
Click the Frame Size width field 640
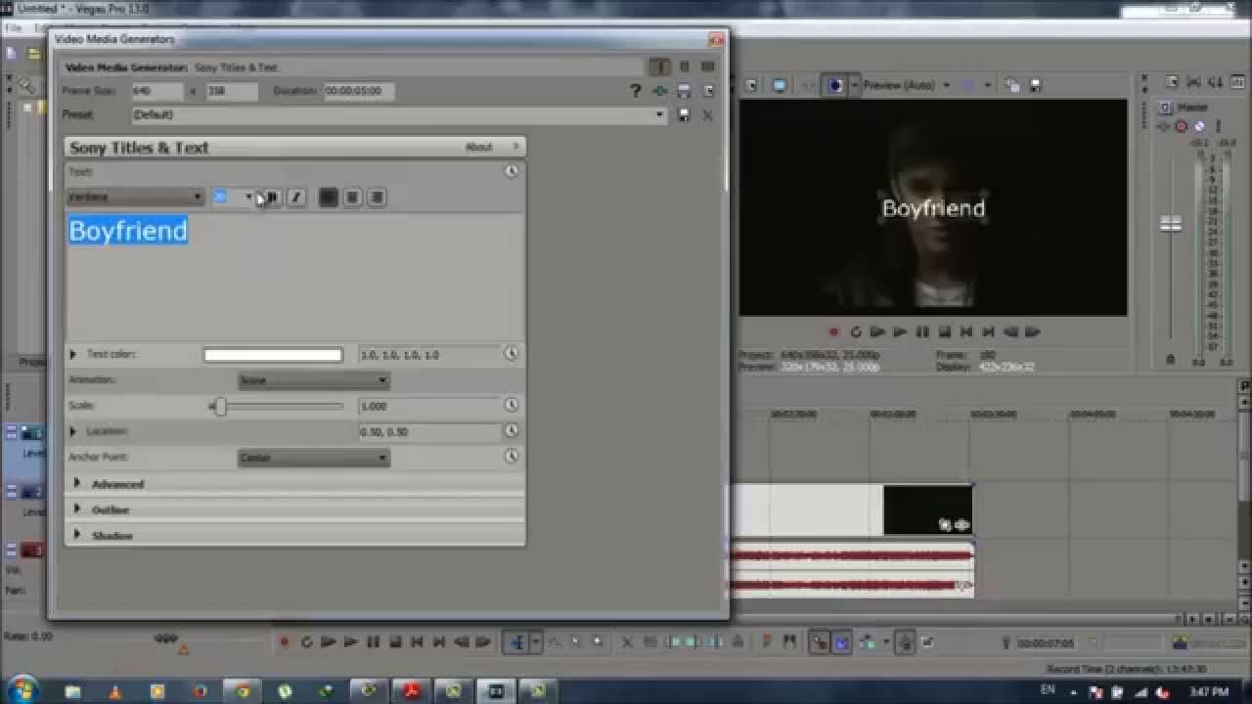click(157, 91)
